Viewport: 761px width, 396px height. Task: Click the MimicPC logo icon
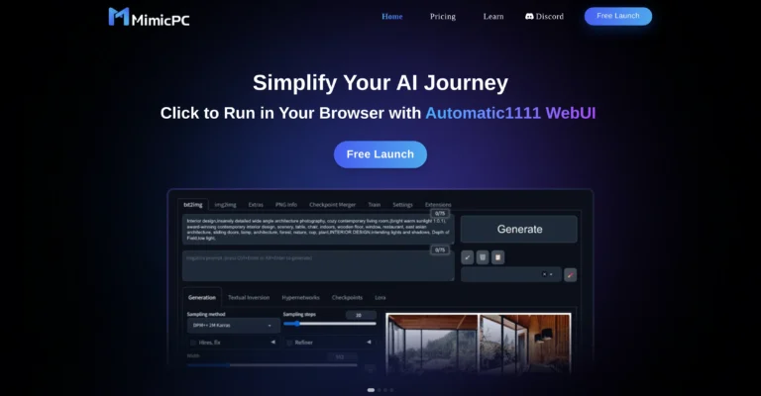click(118, 16)
